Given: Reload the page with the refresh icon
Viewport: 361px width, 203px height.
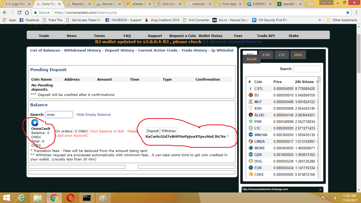Looking at the screenshot, I should pyautogui.click(x=20, y=12).
